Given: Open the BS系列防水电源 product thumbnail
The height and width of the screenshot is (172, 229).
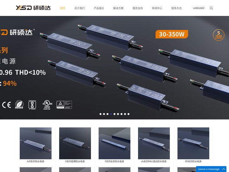Looking at the screenshot, I should coord(193,143).
